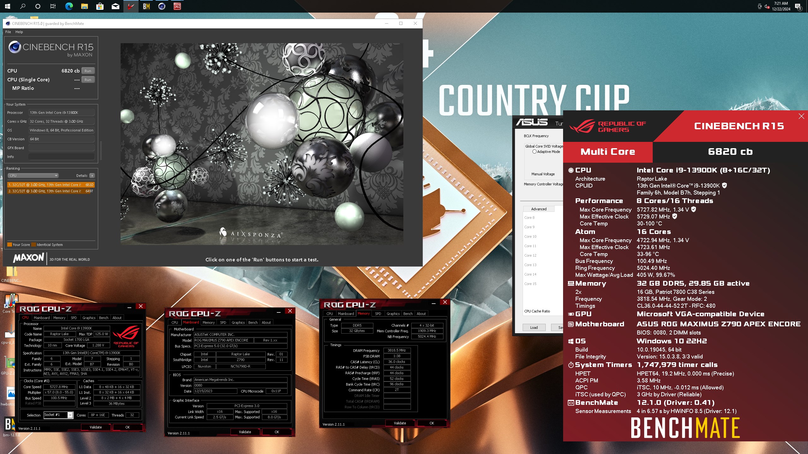Open the Help menu in Cinebench
Image resolution: width=808 pixels, height=454 pixels.
pyautogui.click(x=19, y=32)
